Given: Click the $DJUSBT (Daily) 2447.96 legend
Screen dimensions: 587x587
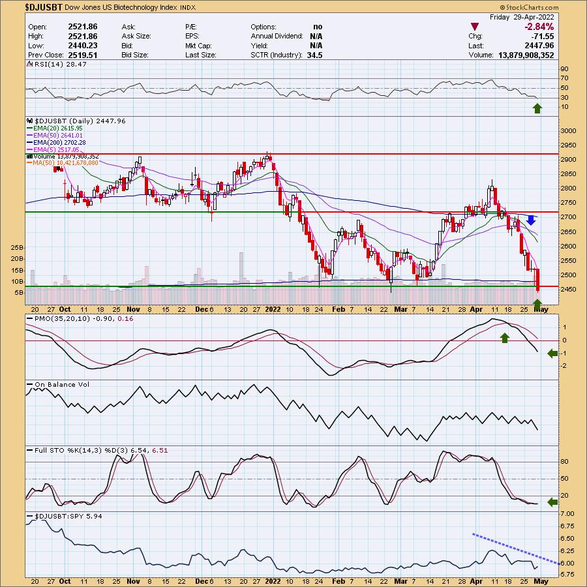Looking at the screenshot, I should pos(80,121).
